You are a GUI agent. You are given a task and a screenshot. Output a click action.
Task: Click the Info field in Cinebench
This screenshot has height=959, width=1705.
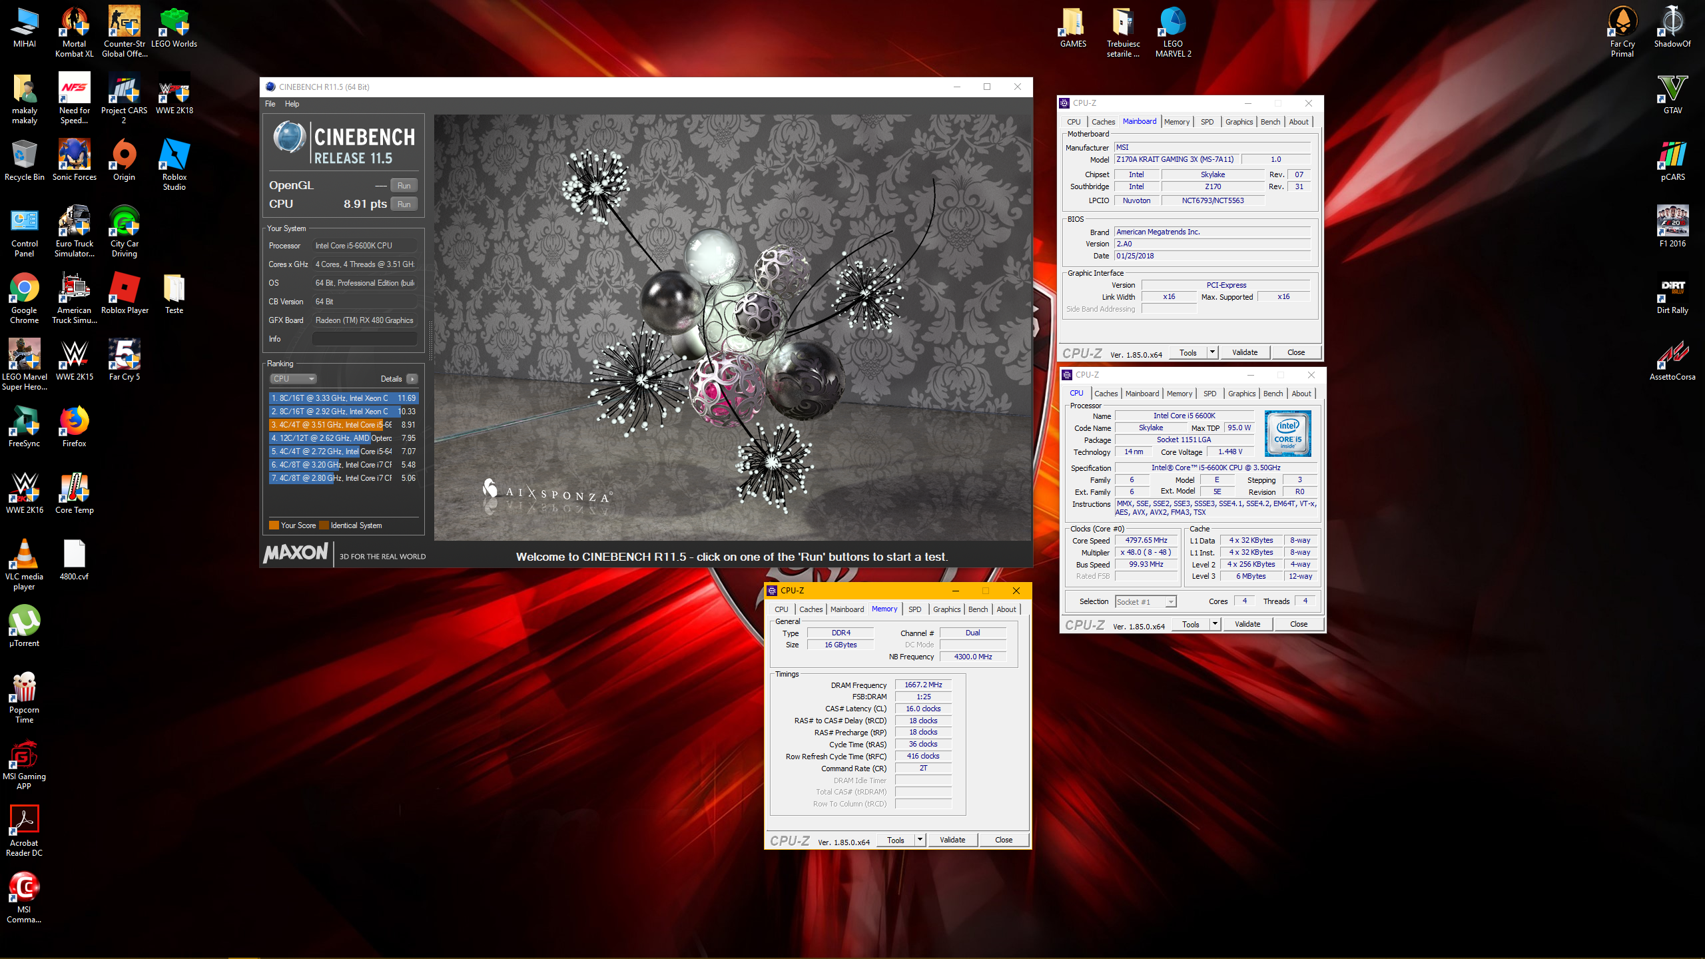tap(365, 339)
